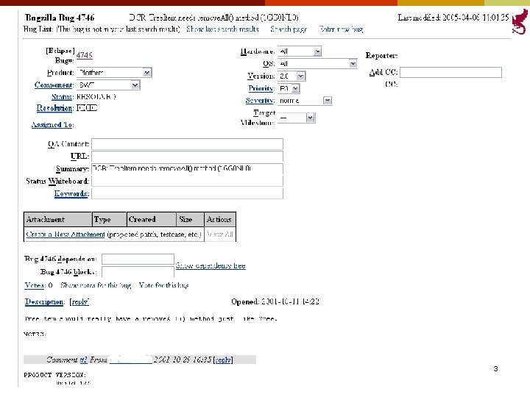
Task: Click the Actions column header
Action: tap(219, 219)
